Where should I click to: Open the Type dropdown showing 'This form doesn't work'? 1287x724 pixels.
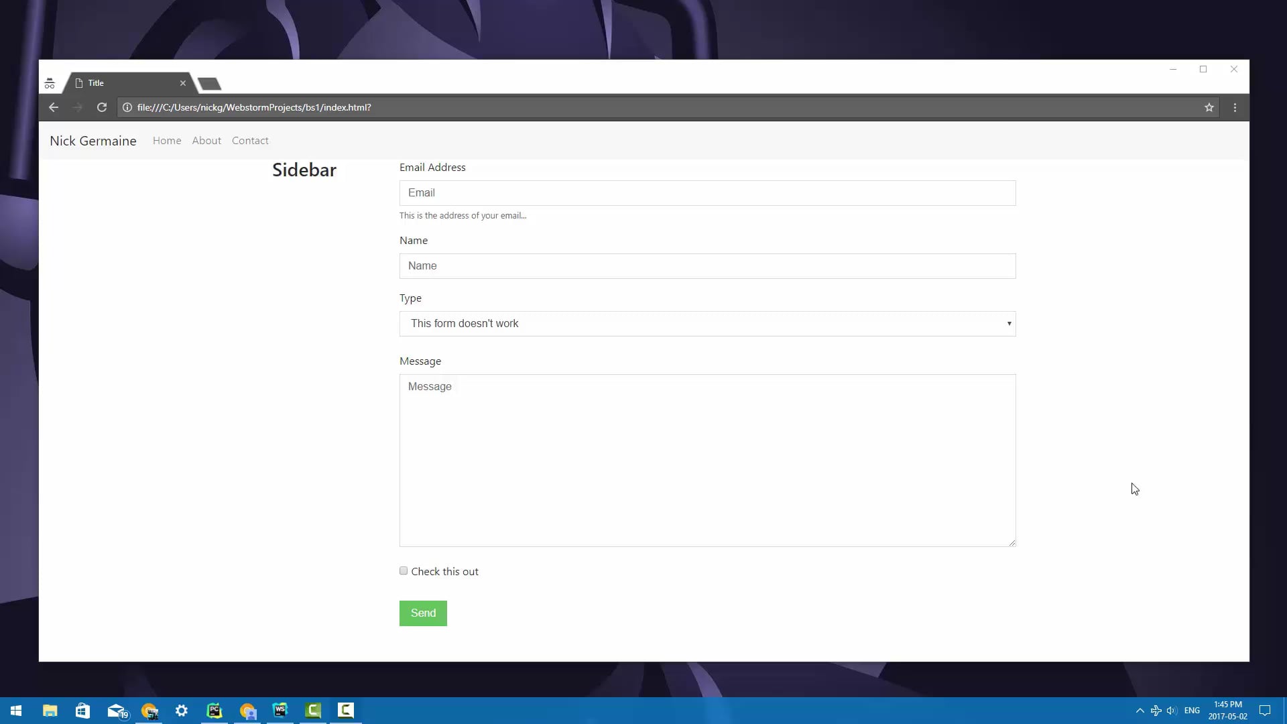coord(707,324)
